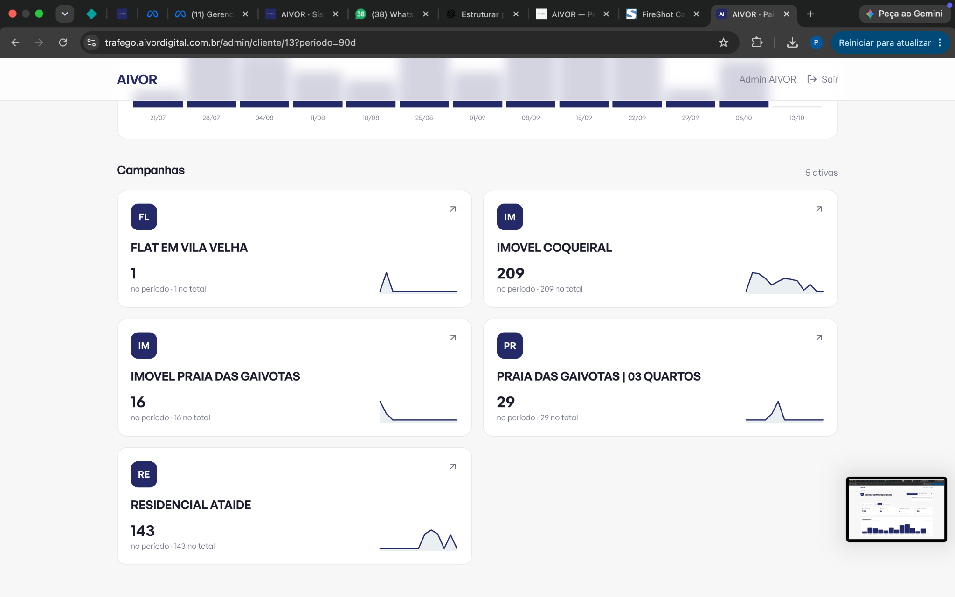Image resolution: width=955 pixels, height=597 pixels.
Task: Open Chrome profile avatar P
Action: [816, 42]
